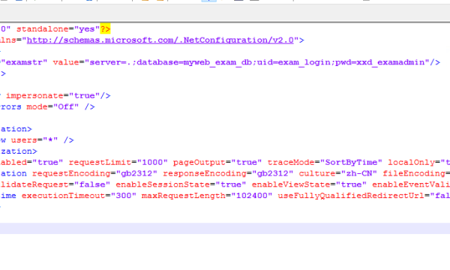Click the impersonate attribute
The width and height of the screenshot is (450, 270).
(x=34, y=95)
